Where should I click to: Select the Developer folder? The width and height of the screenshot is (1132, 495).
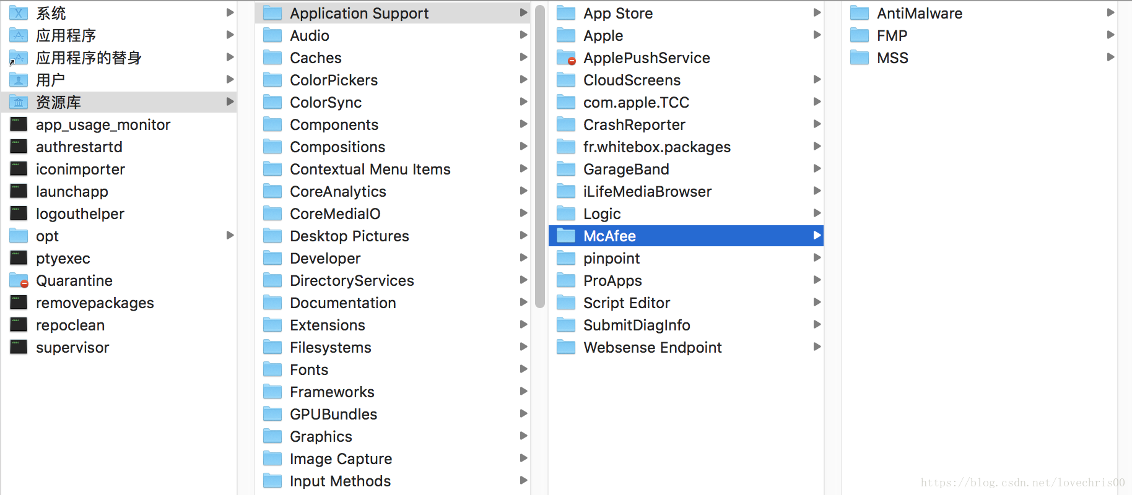pyautogui.click(x=393, y=258)
